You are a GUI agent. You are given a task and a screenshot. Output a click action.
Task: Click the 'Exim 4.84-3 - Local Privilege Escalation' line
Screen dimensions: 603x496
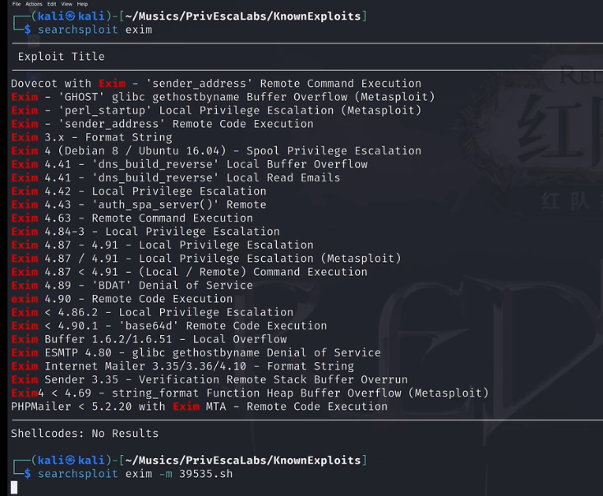[145, 232]
